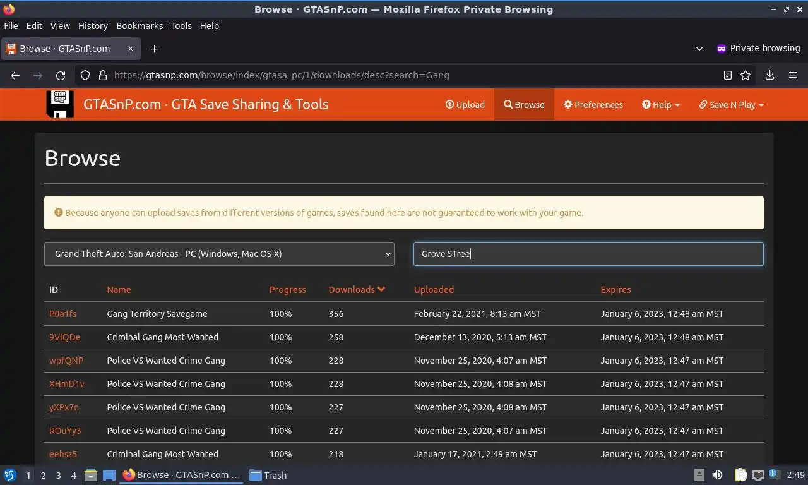
Task: Open the network tray icon
Action: tap(758, 475)
